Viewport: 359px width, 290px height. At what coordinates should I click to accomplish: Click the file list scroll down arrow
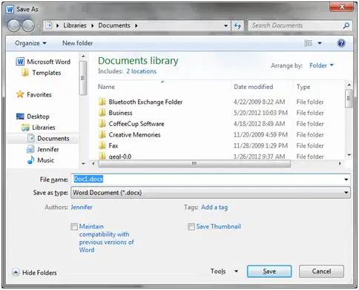coord(349,155)
